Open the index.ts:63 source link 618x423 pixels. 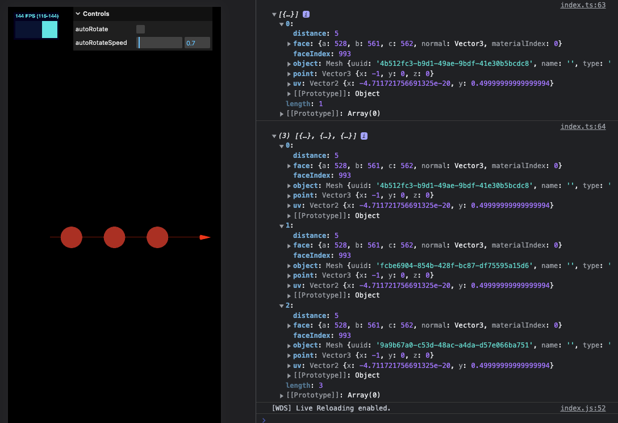click(583, 5)
